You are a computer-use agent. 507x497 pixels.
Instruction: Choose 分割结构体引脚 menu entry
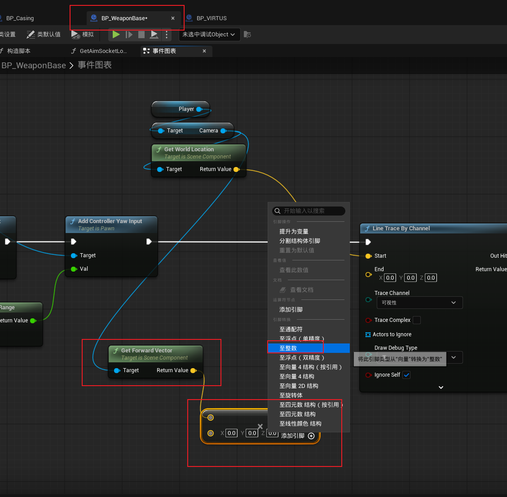[x=300, y=241]
